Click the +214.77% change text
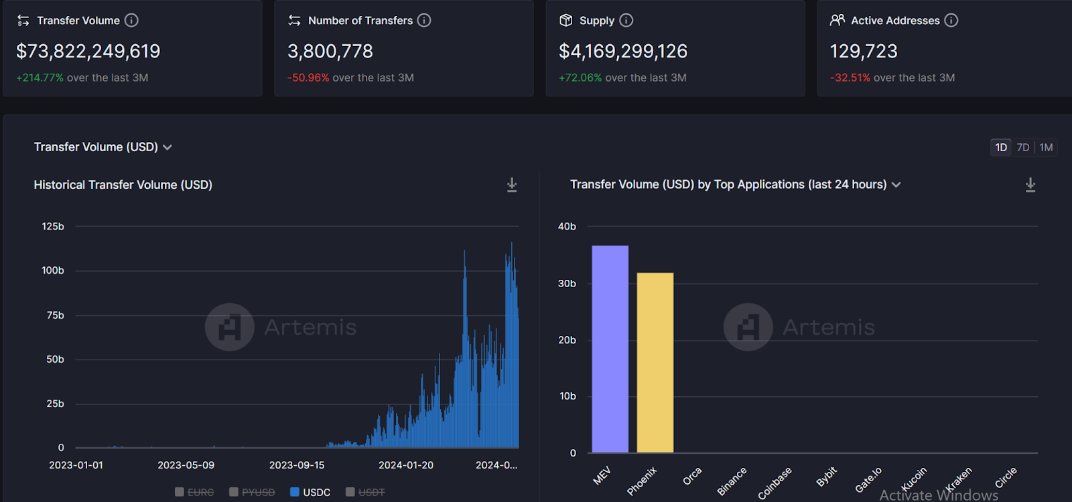 point(40,78)
